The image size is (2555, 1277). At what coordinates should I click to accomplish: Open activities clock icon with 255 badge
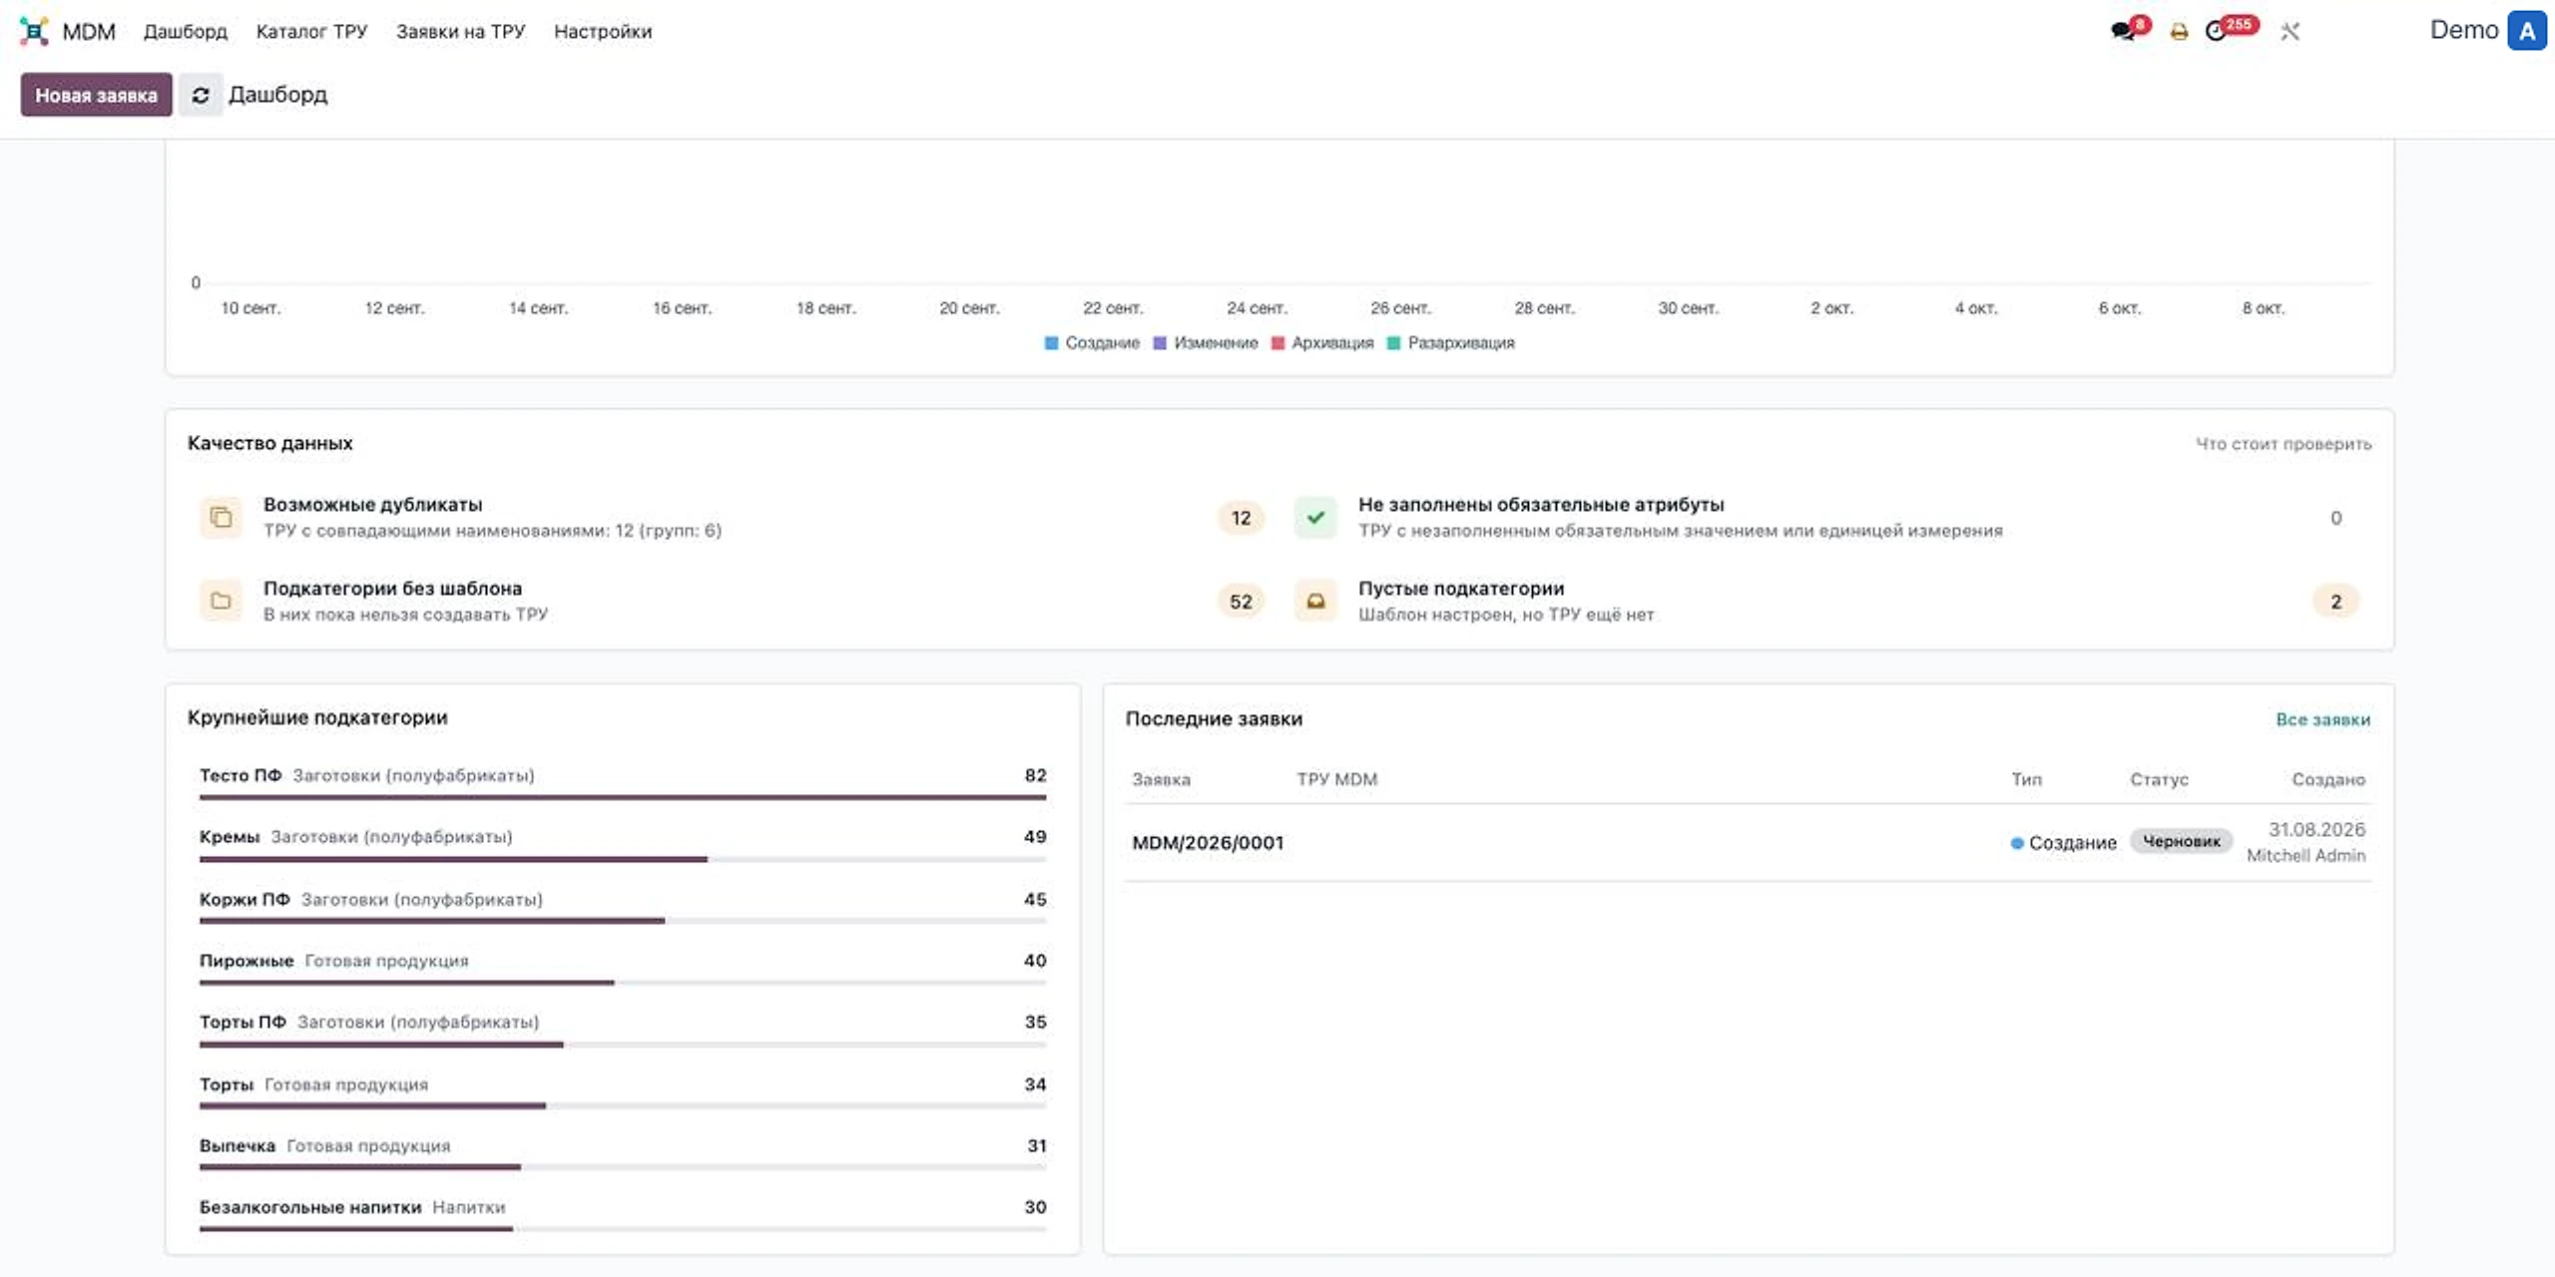click(2216, 31)
